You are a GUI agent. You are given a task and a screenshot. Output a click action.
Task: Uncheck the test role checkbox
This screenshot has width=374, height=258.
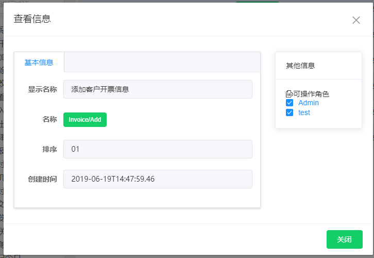(290, 112)
